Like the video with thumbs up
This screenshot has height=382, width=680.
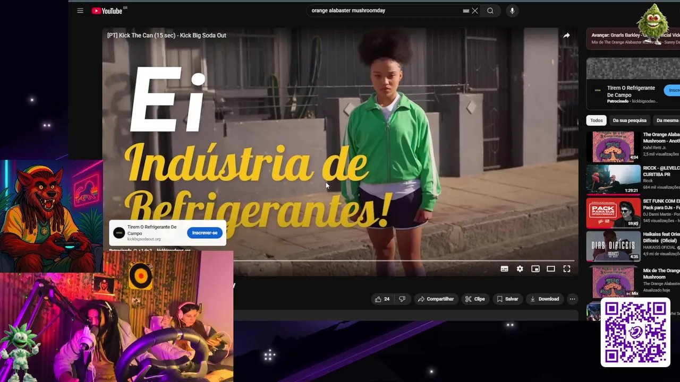(x=382, y=299)
